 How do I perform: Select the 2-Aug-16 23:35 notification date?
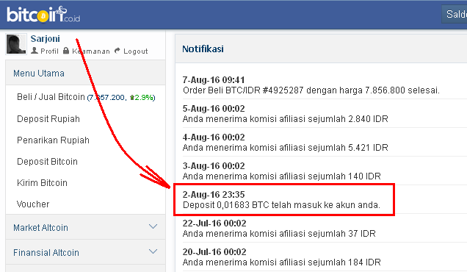[x=214, y=195]
